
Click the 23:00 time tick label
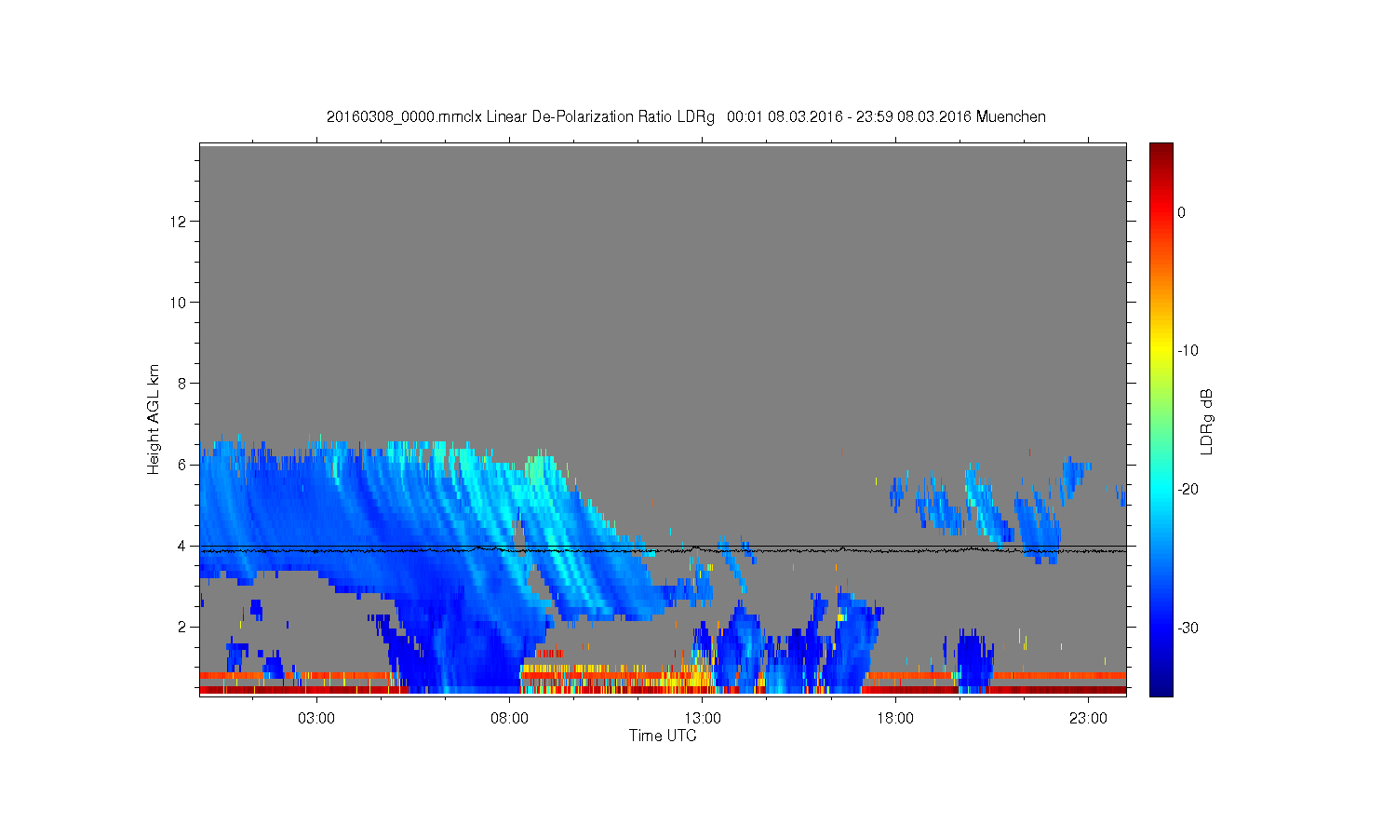(x=1088, y=719)
